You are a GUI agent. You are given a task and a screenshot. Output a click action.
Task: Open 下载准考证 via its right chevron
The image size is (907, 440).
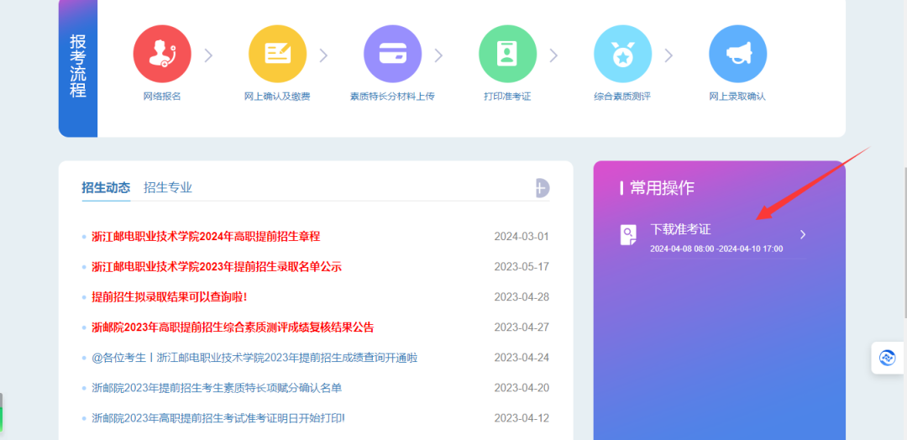point(803,235)
